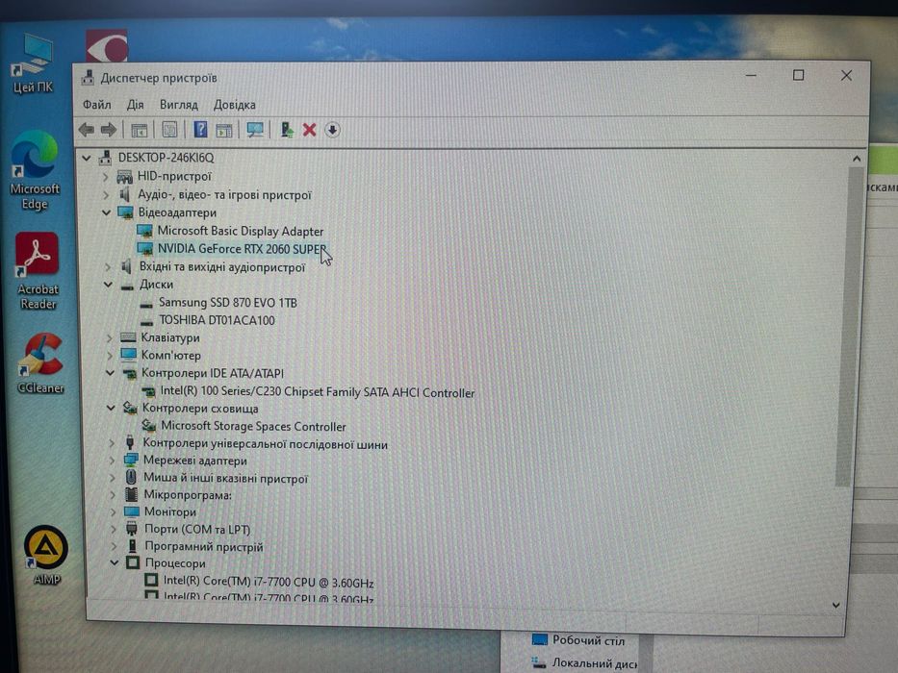Click the red X uninstall device icon
Viewport: 898px width, 673px height.
pos(309,130)
